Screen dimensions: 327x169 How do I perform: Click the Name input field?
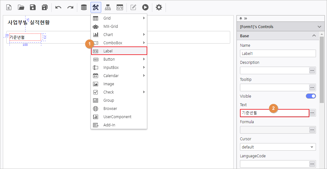click(x=277, y=53)
